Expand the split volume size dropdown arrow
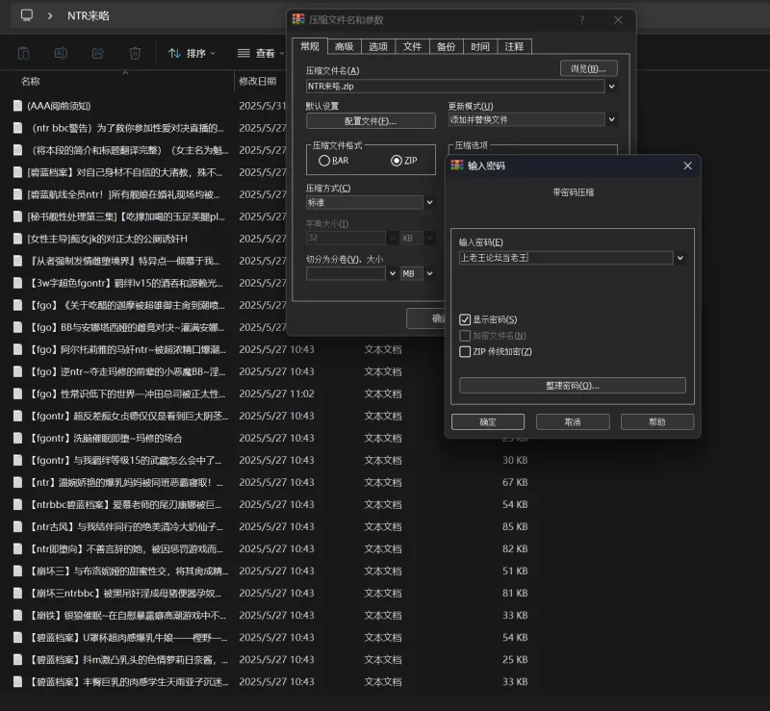770x711 pixels. pos(393,273)
